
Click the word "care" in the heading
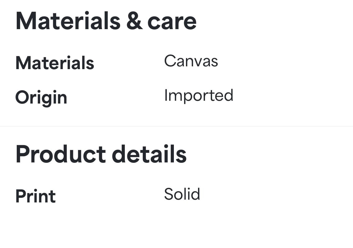tap(172, 23)
